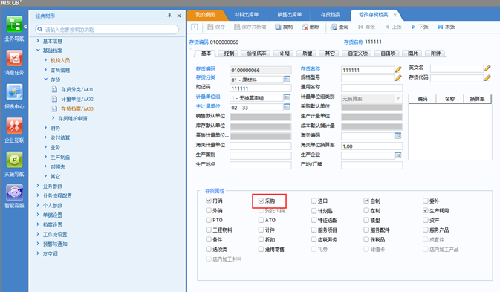Screen dimensions: 500x292
Task: Click the 复制 copy toolbar button
Action: pyautogui.click(x=284, y=27)
